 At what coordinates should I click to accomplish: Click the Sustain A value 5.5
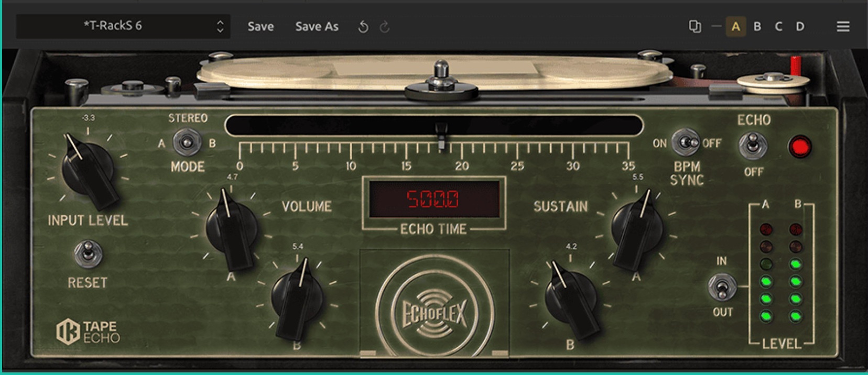(637, 177)
